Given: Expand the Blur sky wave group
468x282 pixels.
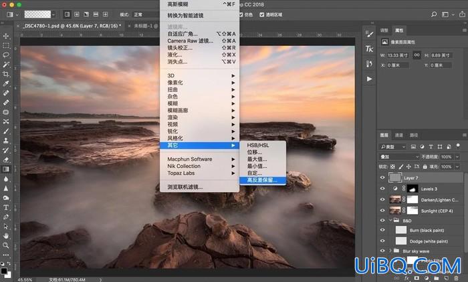Looking at the screenshot, I should tap(390, 251).
